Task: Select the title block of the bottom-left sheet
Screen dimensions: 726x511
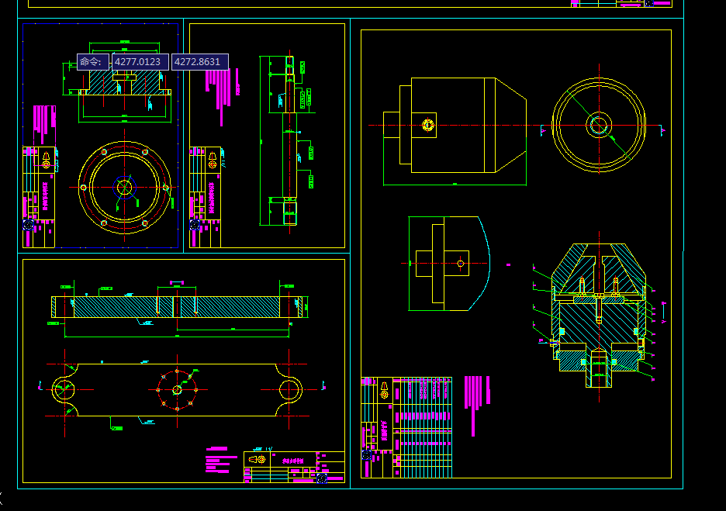Action: [295, 467]
